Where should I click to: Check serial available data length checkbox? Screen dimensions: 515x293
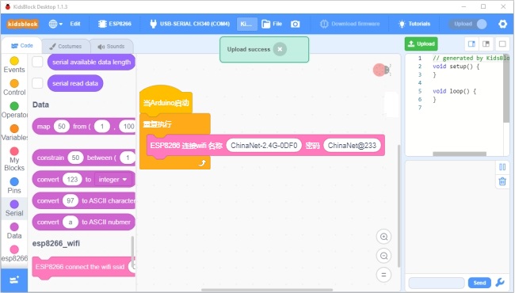[37, 62]
